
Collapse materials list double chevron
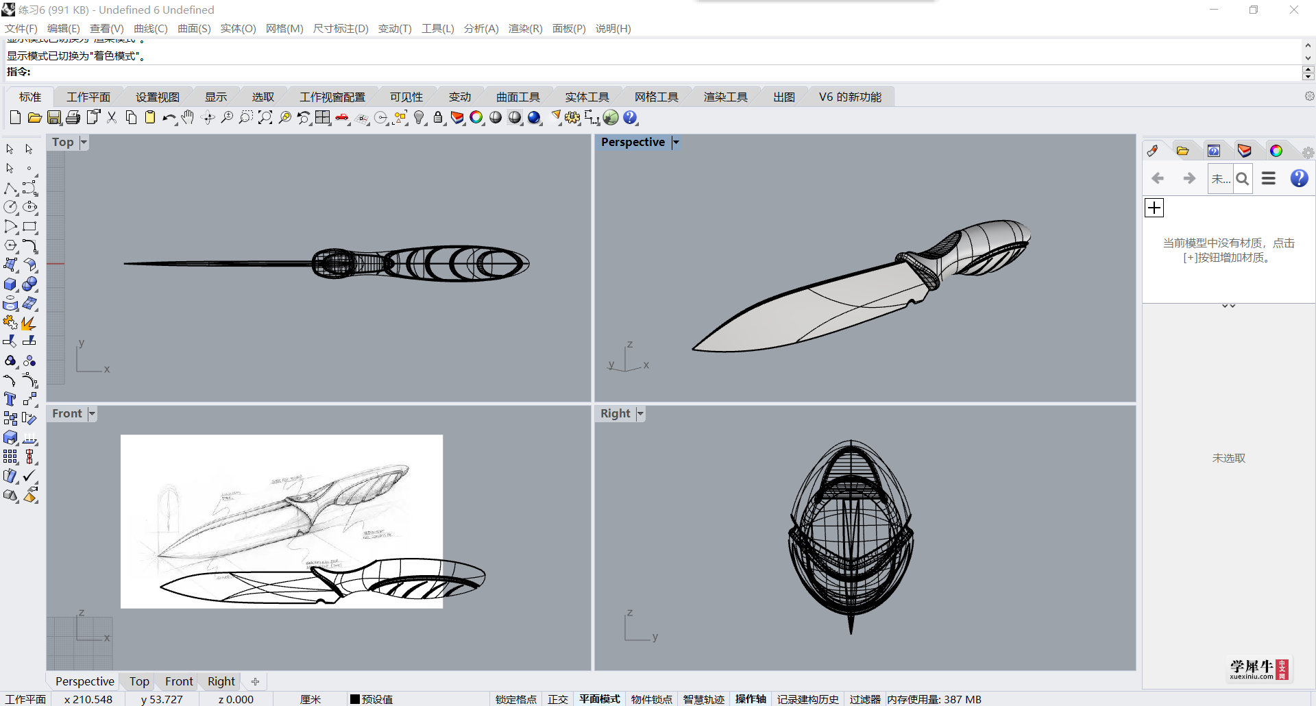1228,306
